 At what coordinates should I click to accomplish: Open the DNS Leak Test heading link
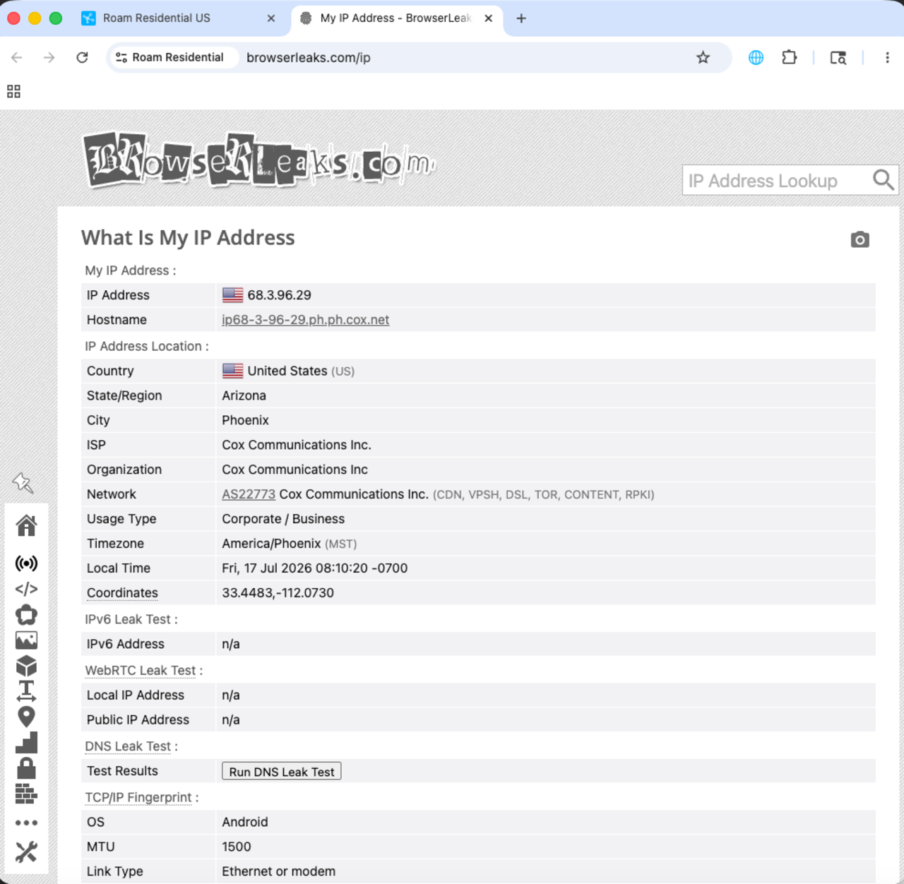128,746
